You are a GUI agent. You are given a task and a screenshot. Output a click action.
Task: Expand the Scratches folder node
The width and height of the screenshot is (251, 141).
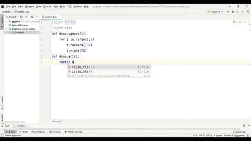9,33
